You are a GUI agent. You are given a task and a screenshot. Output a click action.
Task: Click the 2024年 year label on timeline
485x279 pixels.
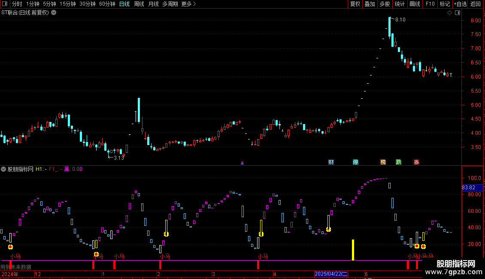pos(9,274)
